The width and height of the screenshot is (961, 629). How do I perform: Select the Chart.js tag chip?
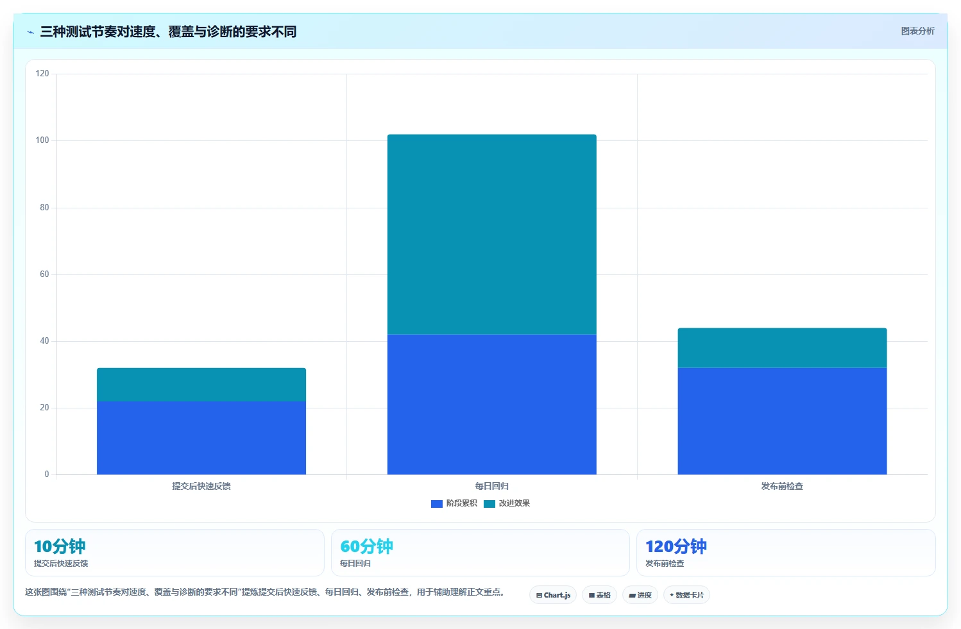(553, 595)
